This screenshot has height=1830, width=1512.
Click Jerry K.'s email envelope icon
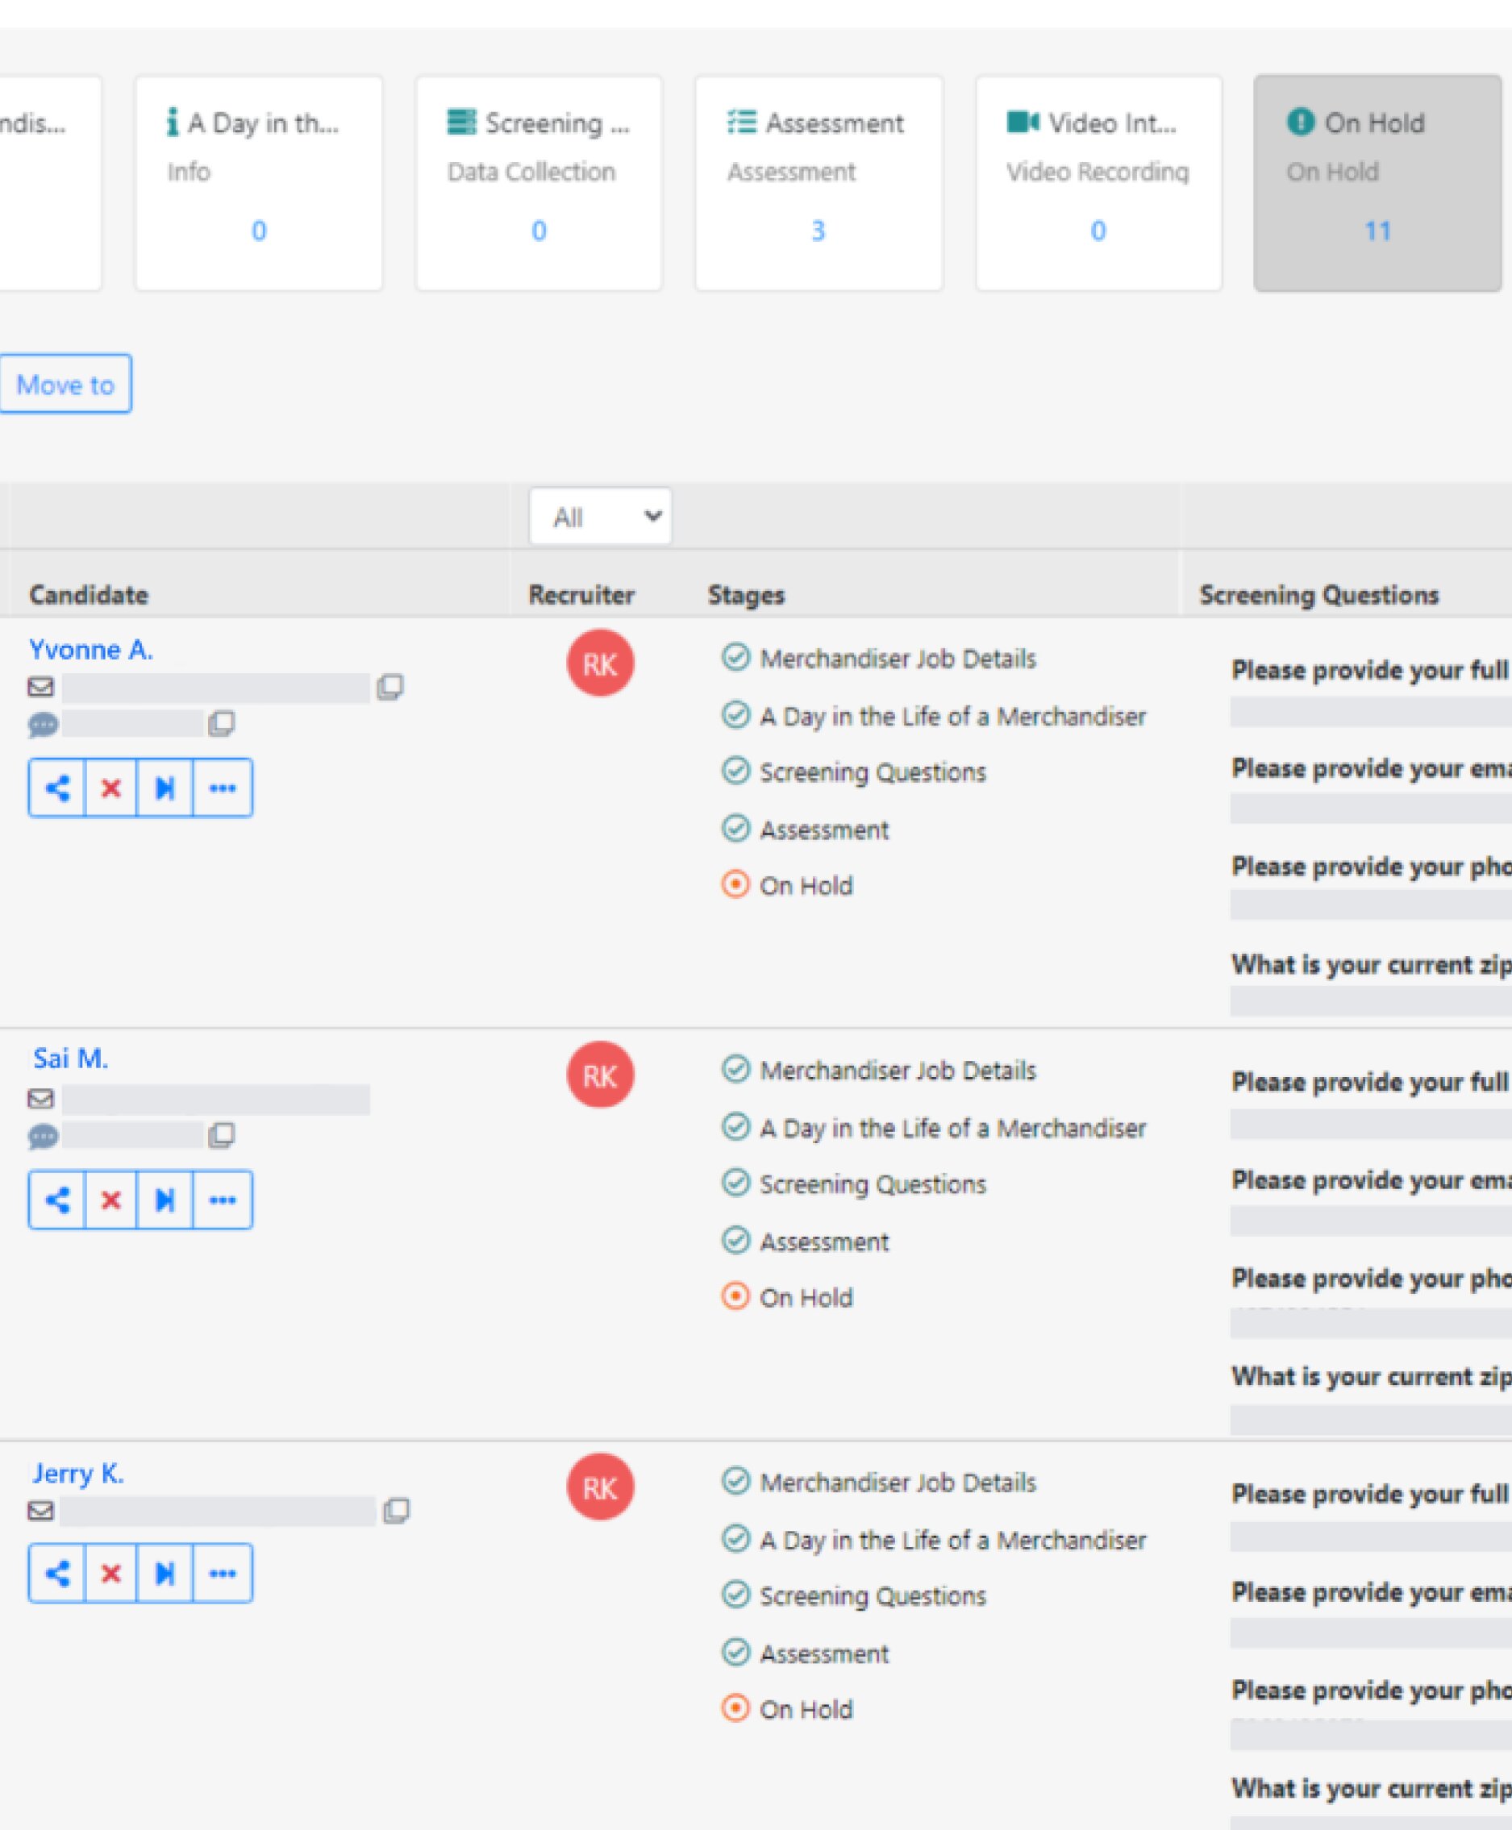41,1511
